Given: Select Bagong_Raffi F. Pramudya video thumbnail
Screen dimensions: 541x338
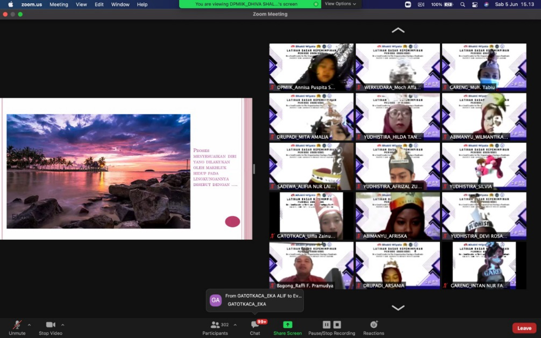Looking at the screenshot, I should [311, 265].
